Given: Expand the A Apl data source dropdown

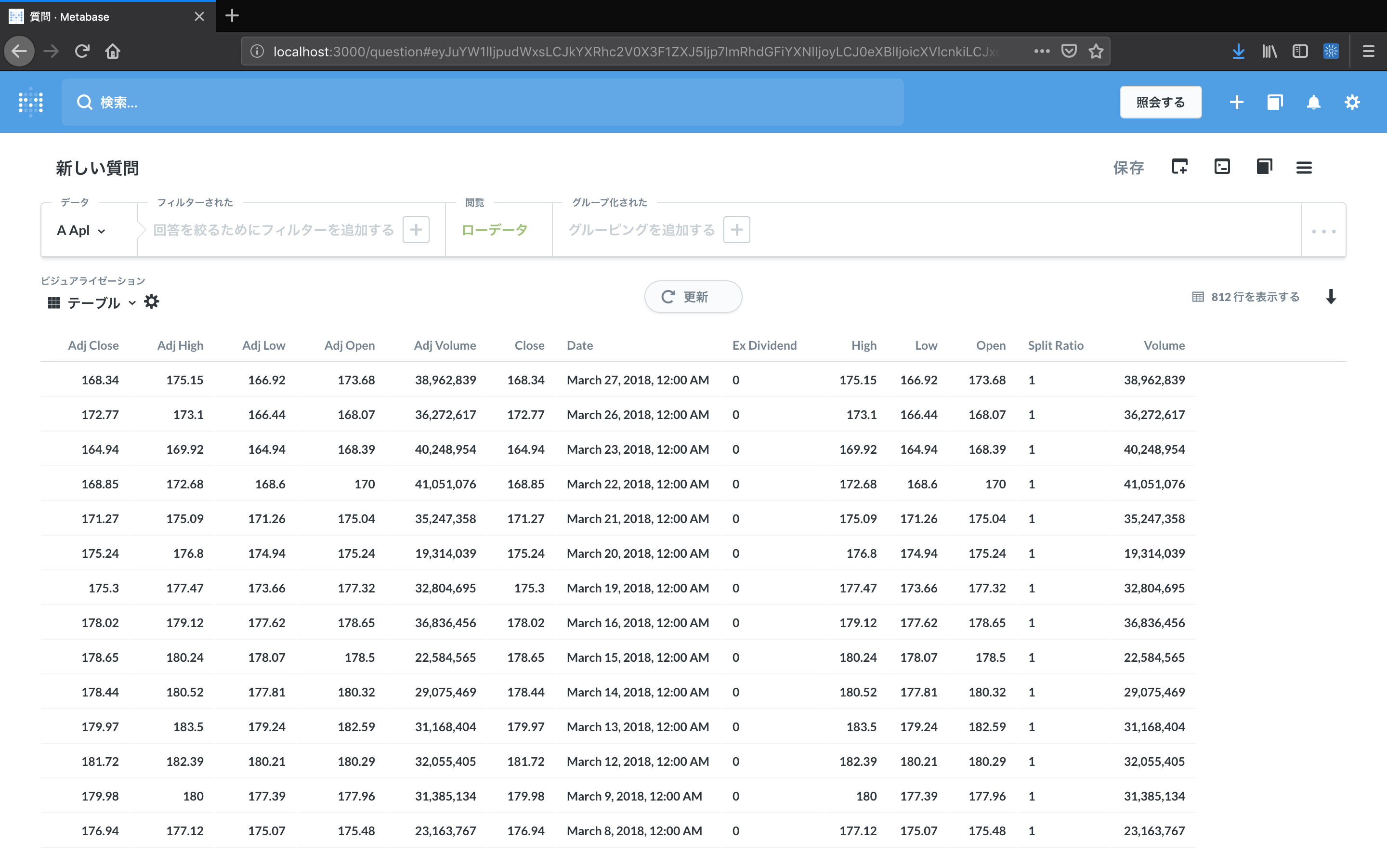Looking at the screenshot, I should point(81,231).
